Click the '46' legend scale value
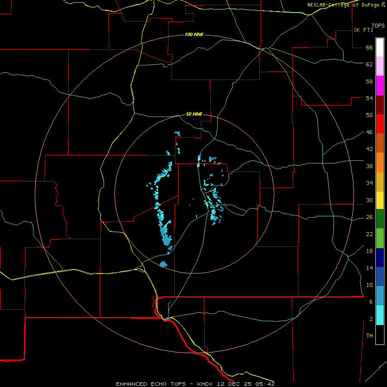 pos(369,132)
